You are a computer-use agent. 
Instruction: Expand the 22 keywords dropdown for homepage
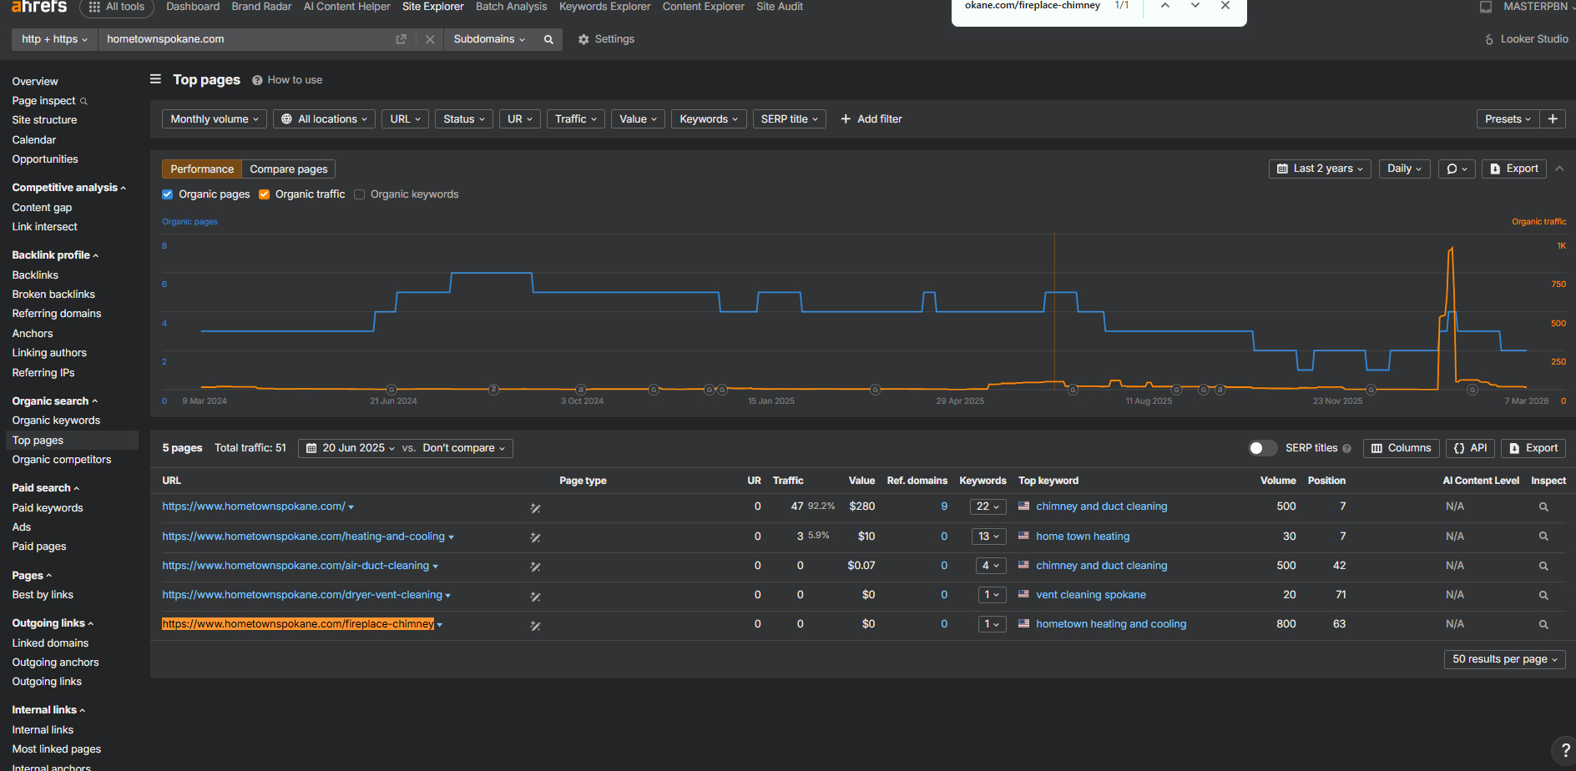[988, 506]
